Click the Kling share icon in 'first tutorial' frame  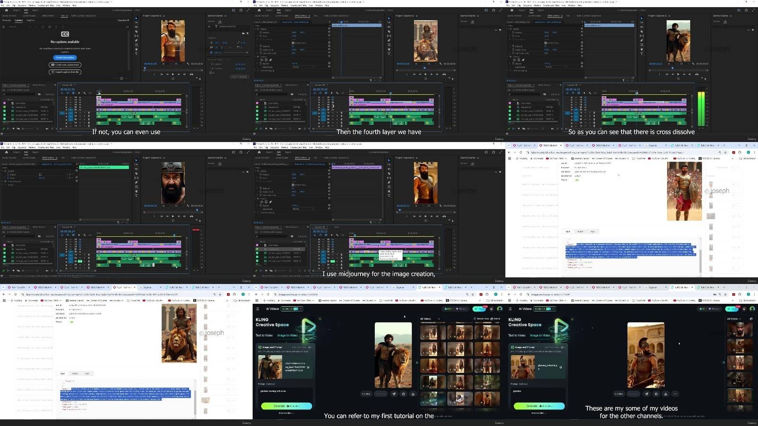[x=394, y=394]
